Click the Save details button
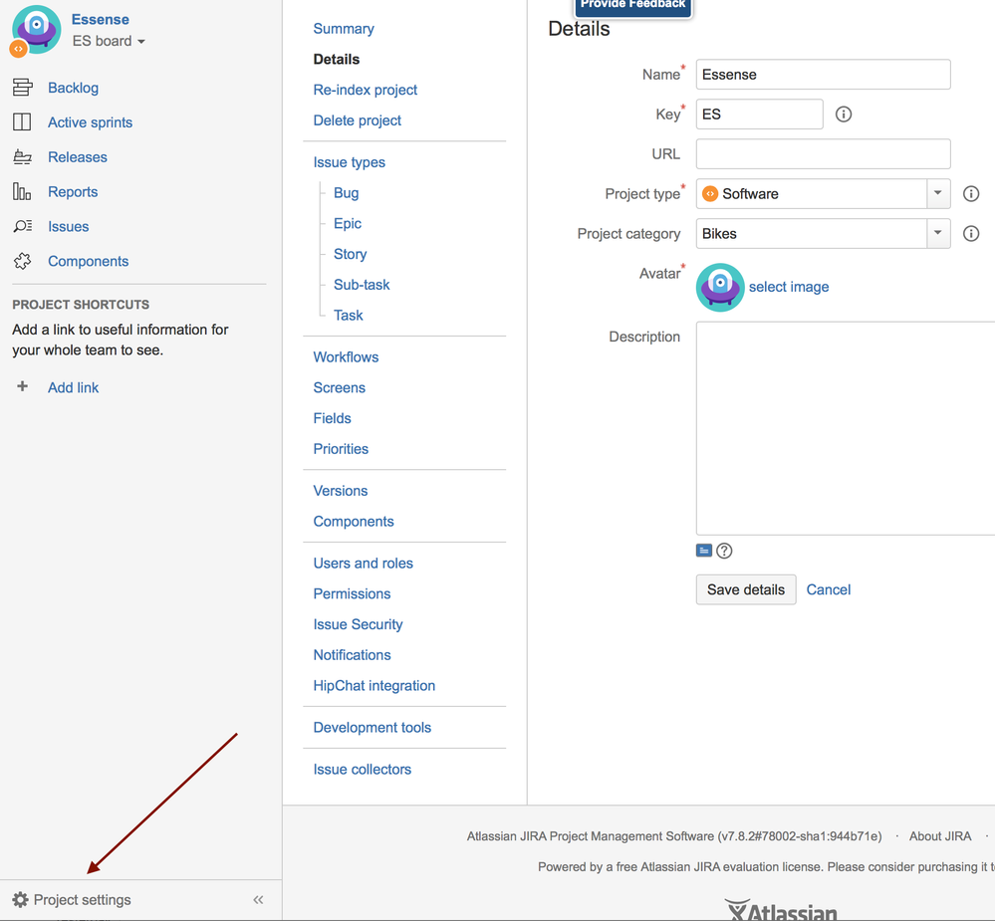 click(746, 589)
